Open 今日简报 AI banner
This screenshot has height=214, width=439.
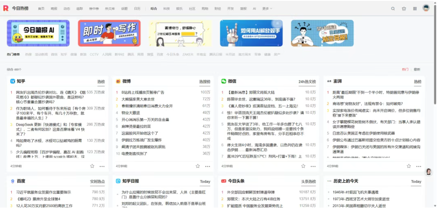click(x=38, y=33)
